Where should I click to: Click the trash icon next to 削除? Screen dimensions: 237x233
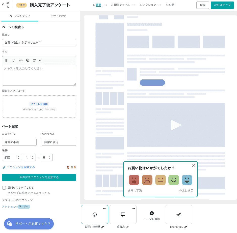(68, 167)
